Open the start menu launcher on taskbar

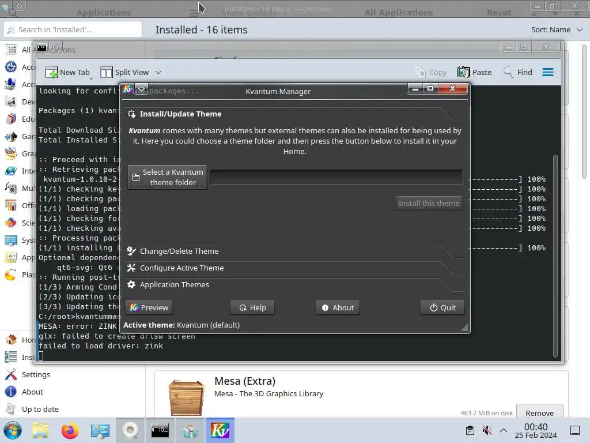(13, 430)
